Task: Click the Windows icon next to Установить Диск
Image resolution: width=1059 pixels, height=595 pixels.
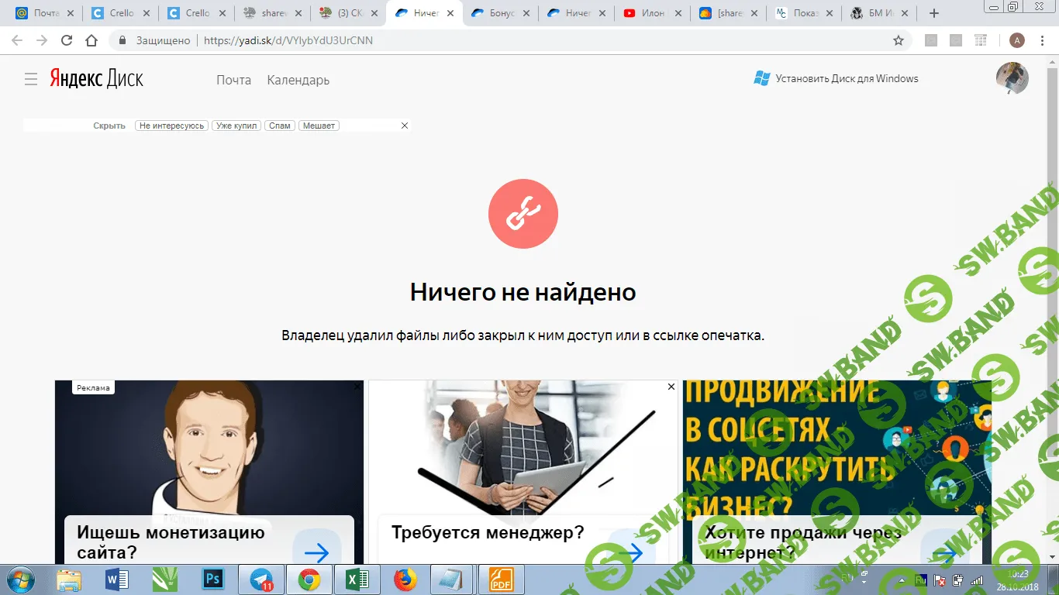Action: click(761, 77)
